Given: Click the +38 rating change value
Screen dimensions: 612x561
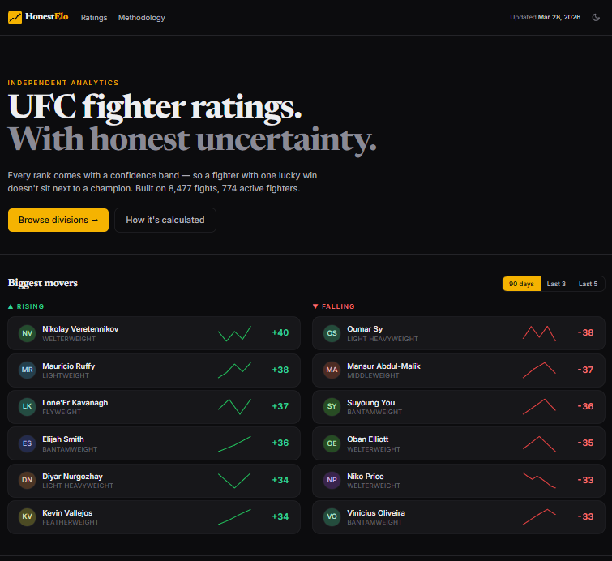Looking at the screenshot, I should click(280, 370).
